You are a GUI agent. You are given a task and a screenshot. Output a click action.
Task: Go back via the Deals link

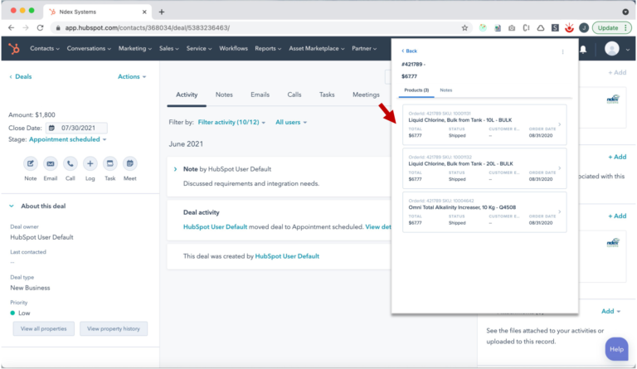click(x=20, y=77)
